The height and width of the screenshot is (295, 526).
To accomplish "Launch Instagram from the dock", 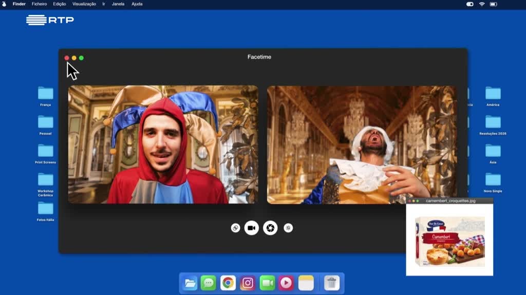I will tap(248, 283).
